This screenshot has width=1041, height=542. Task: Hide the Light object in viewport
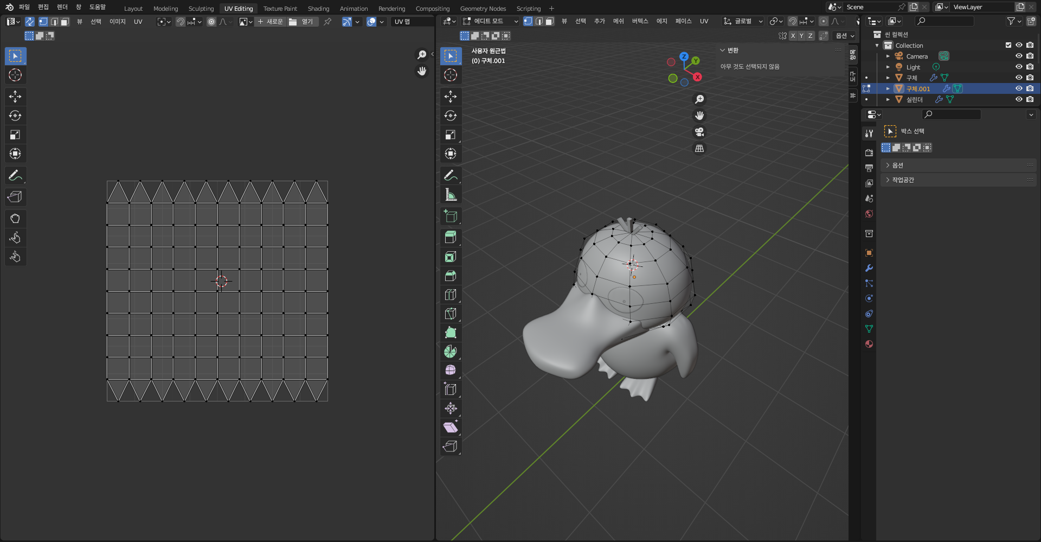[x=1019, y=67]
